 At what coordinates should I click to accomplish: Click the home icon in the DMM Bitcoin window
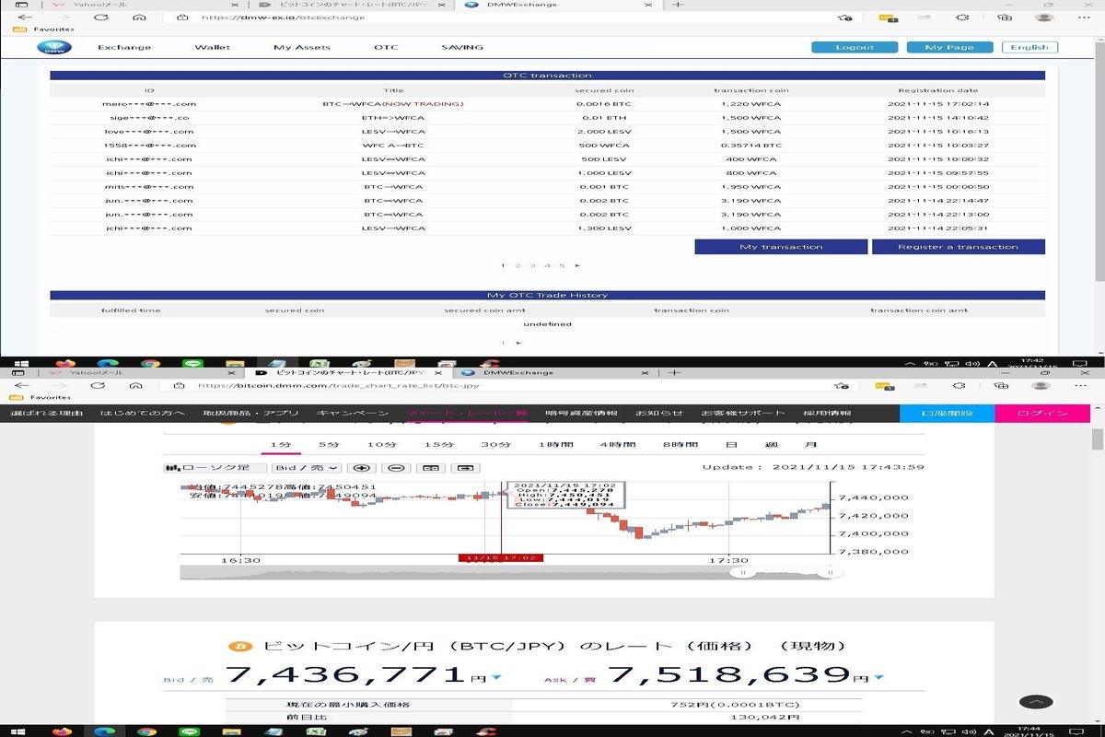[137, 385]
